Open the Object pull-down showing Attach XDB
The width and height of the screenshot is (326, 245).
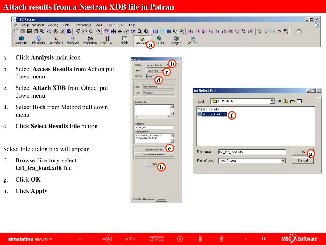pyautogui.click(x=155, y=71)
